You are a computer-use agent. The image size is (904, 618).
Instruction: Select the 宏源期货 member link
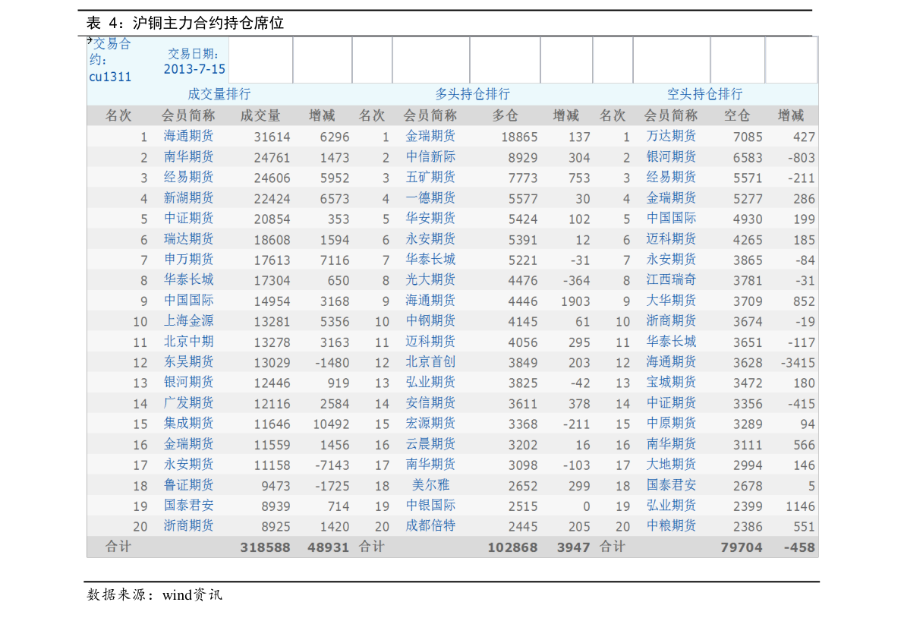[430, 423]
